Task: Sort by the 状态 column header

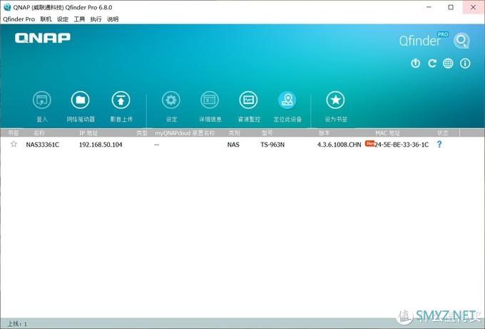Action: click(x=443, y=133)
